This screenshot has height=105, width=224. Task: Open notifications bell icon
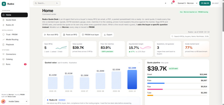click(172, 3)
